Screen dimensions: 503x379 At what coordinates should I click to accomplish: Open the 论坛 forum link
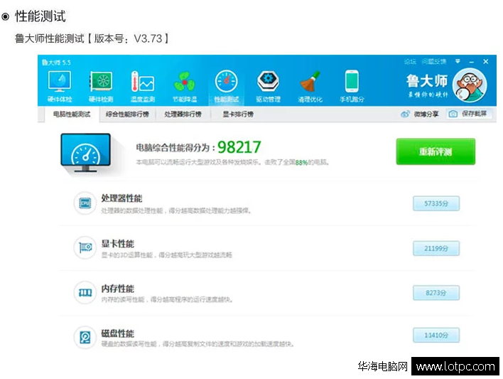pyautogui.click(x=410, y=61)
